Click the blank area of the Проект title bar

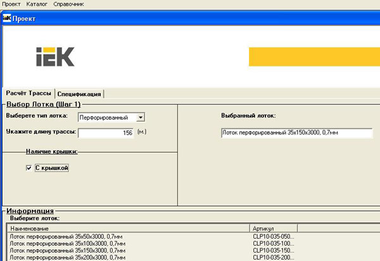tap(190, 18)
